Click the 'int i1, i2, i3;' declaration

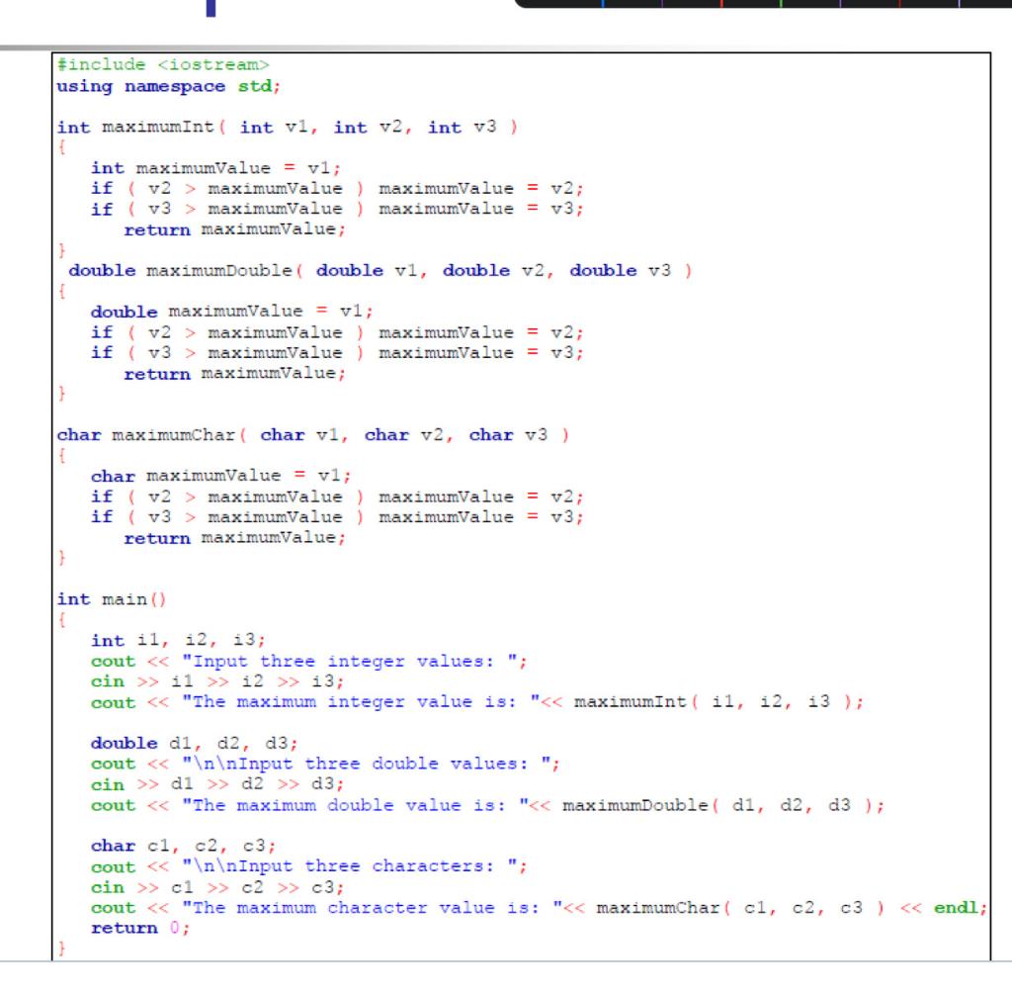178,640
